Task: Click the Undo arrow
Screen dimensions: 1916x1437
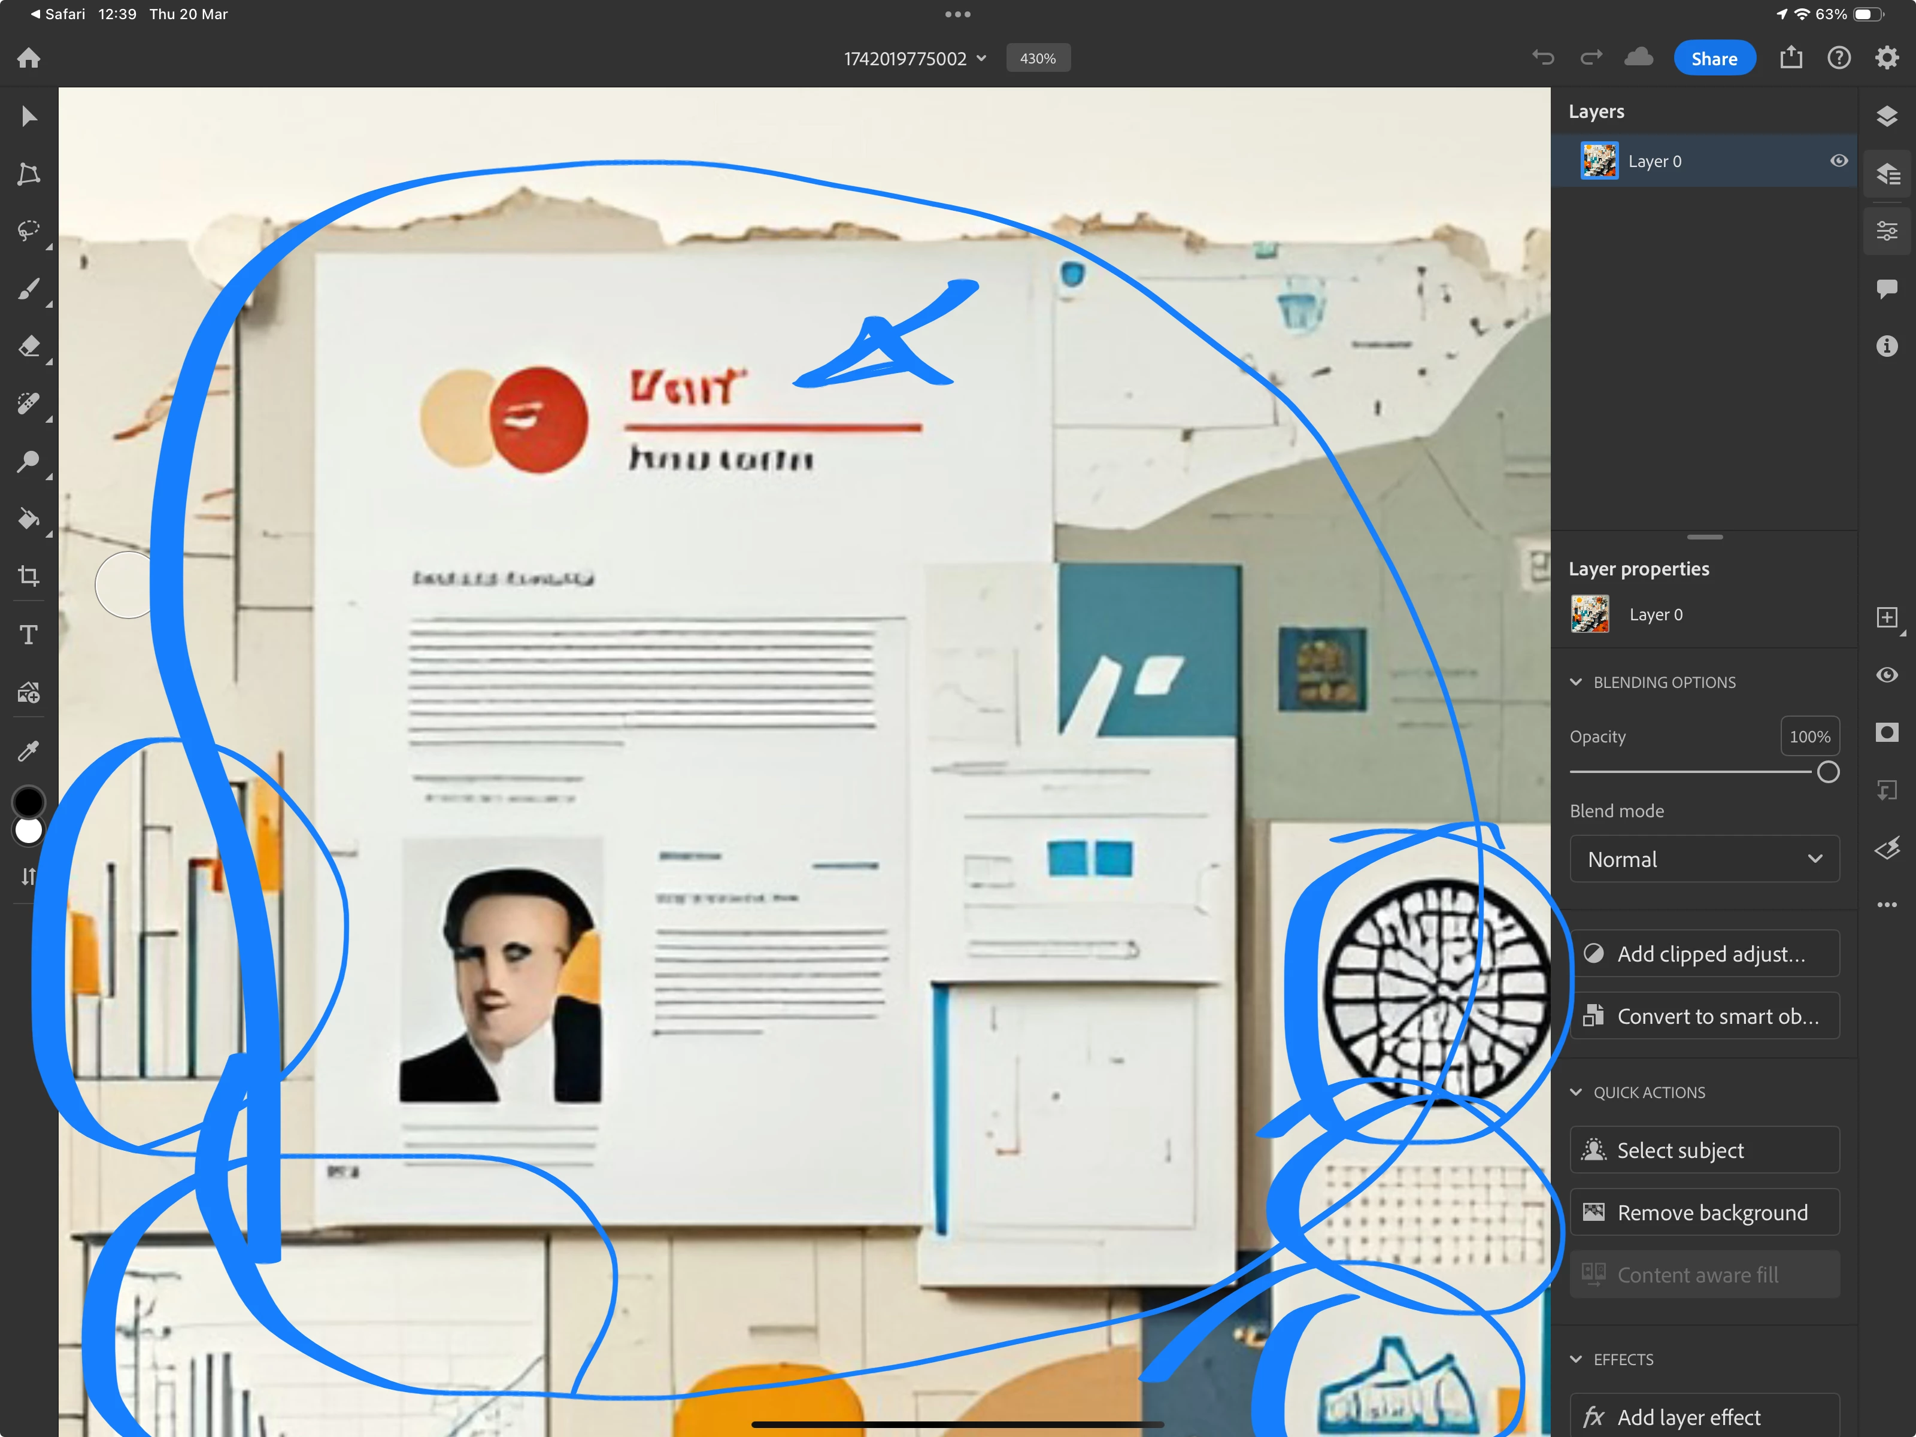Action: 1542,58
